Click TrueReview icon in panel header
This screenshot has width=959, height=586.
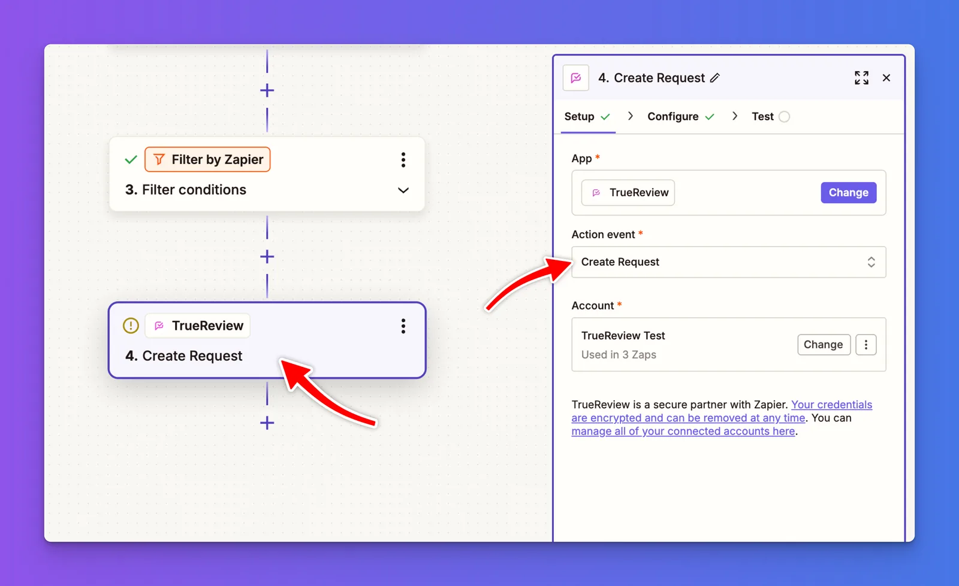pyautogui.click(x=576, y=78)
